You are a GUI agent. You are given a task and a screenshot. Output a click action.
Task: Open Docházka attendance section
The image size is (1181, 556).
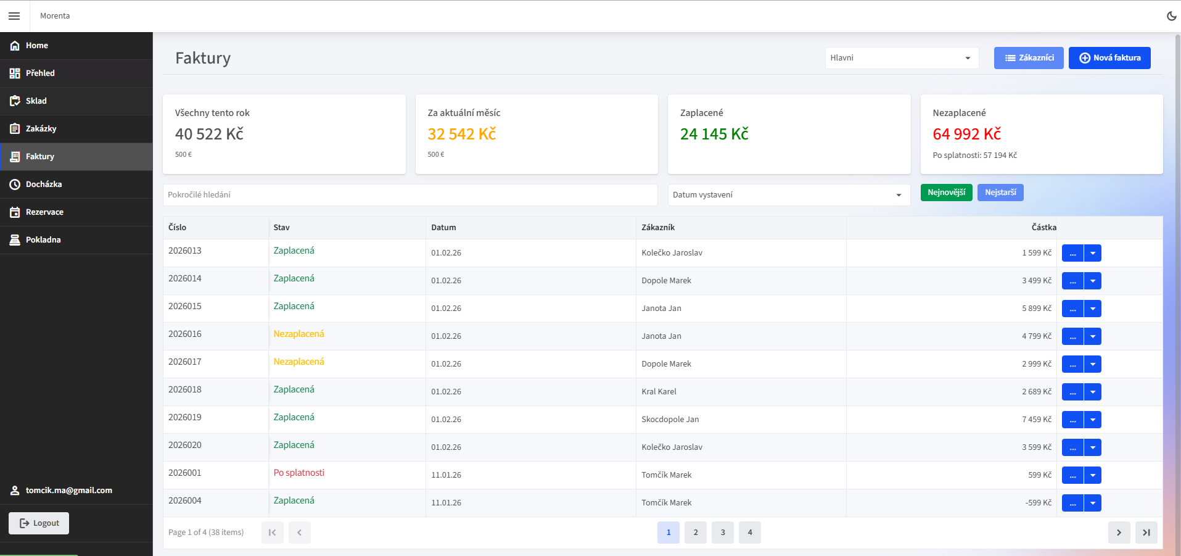tap(43, 185)
